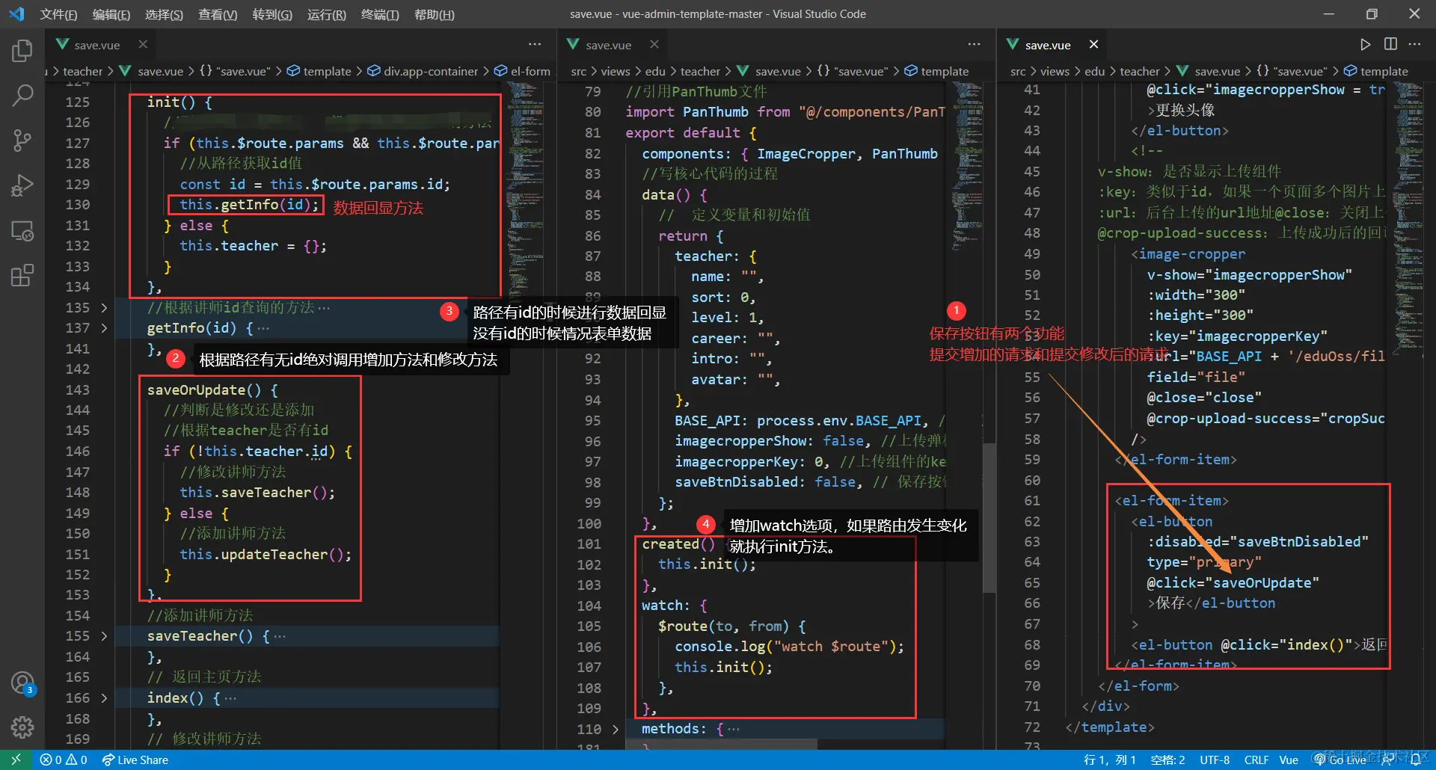Click the remote window indicator in status bar
The height and width of the screenshot is (770, 1436).
click(16, 760)
